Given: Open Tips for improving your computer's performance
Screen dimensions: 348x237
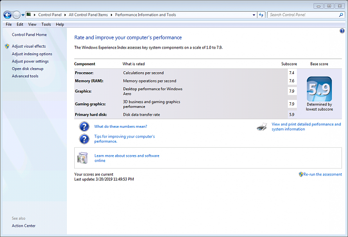Looking at the screenshot, I should pos(124,139).
